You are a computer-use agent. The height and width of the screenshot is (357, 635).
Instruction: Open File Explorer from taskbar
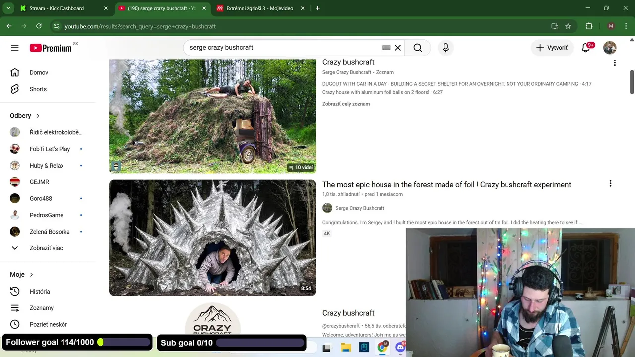pos(346,348)
